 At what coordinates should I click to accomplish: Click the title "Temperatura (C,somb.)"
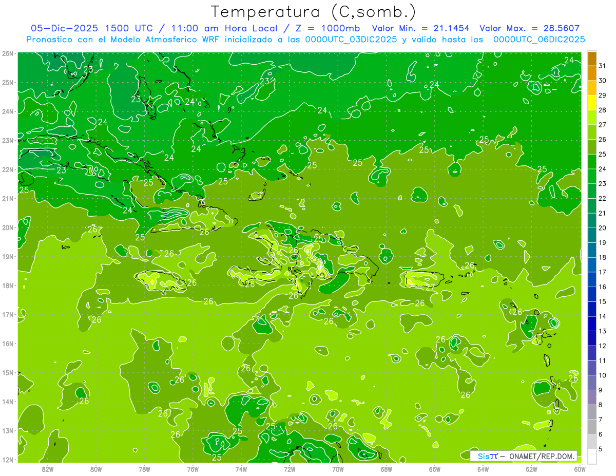314,12
